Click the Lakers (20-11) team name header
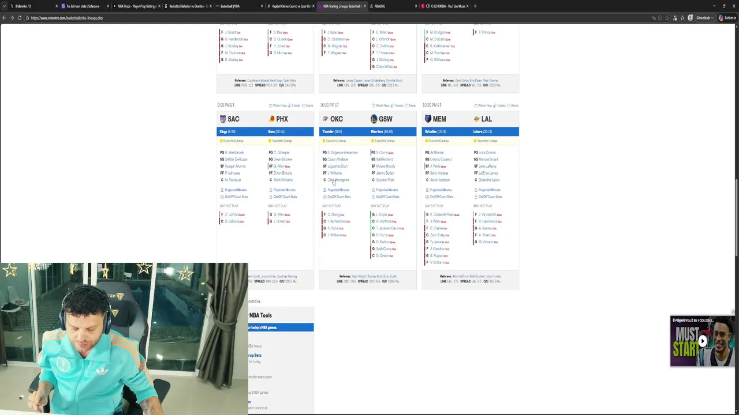739x415 pixels. [x=483, y=131]
